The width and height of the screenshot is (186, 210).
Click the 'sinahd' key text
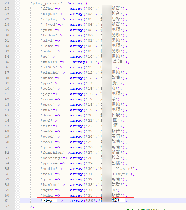[50, 73]
